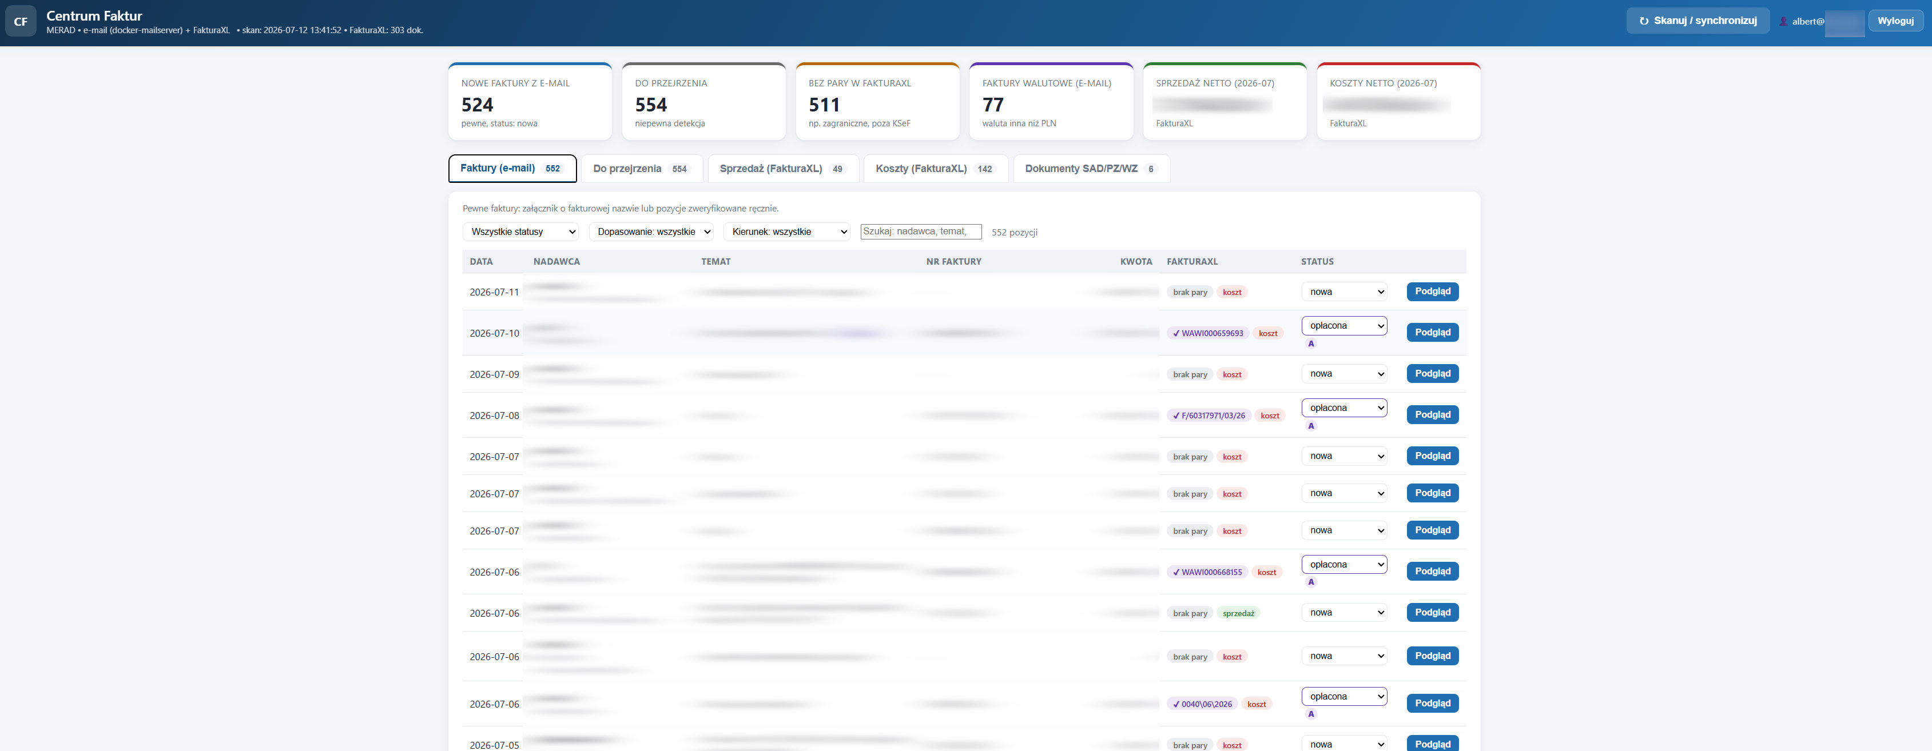The image size is (1932, 751).
Task: Click the A badge in the 0040\06\2026 row
Action: [x=1311, y=714]
